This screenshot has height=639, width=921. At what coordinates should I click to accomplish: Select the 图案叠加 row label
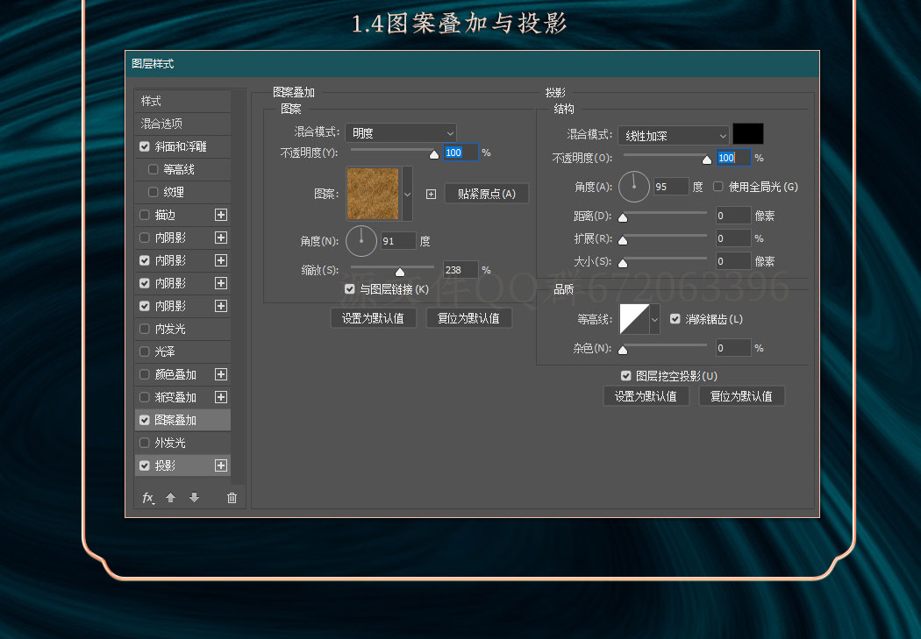pyautogui.click(x=175, y=420)
